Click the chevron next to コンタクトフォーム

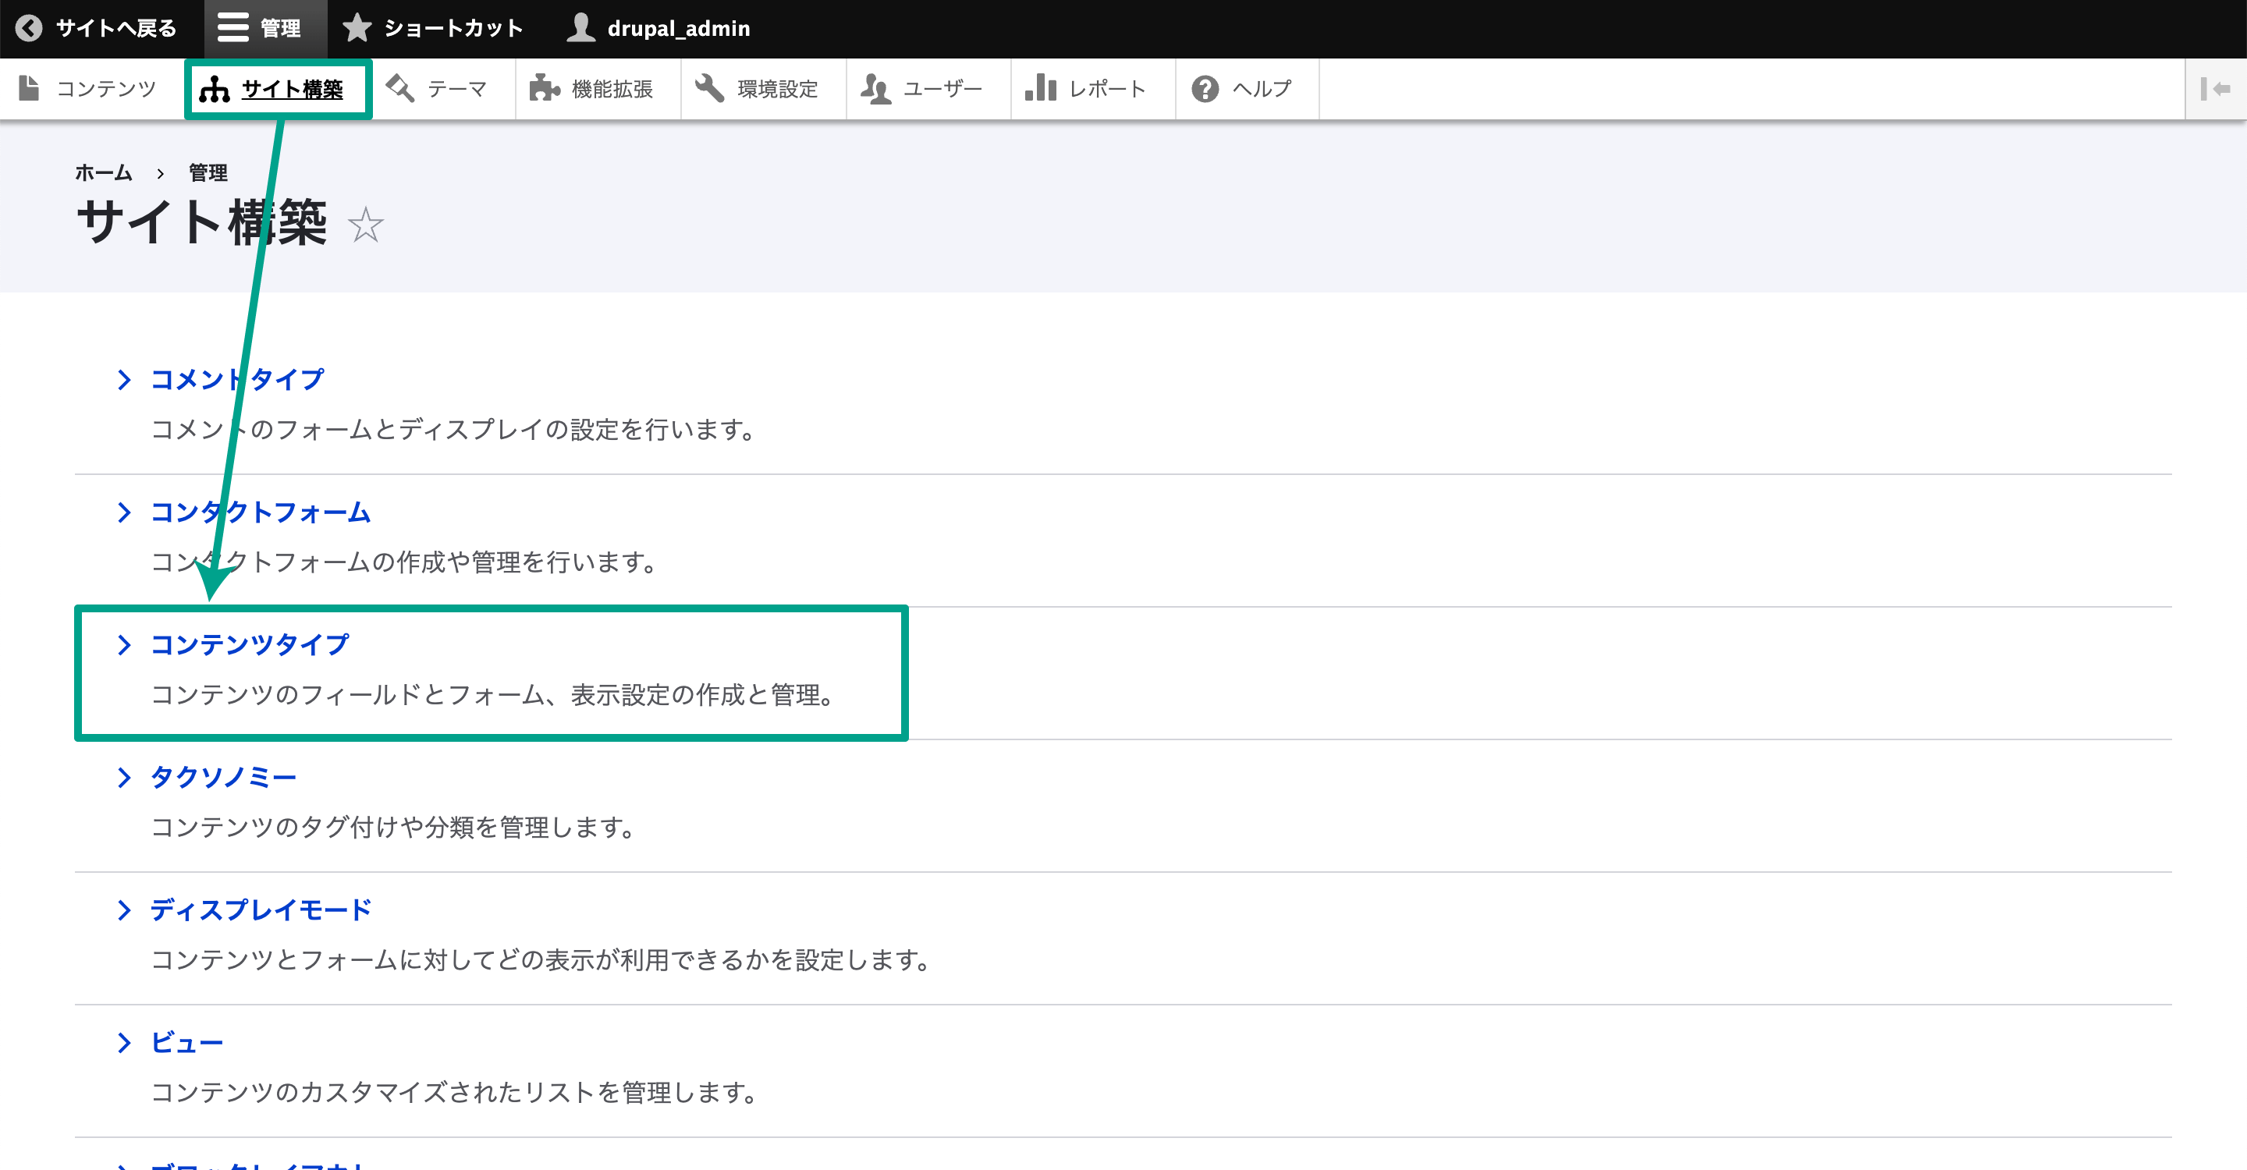click(x=124, y=512)
